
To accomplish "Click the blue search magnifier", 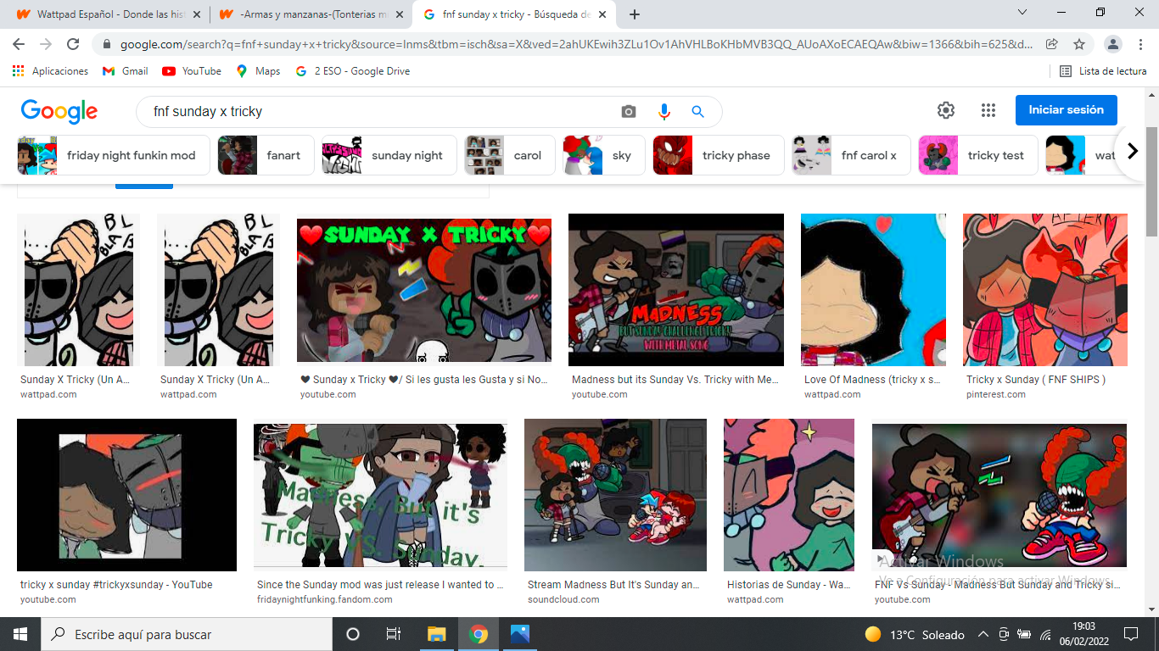I will tap(697, 111).
